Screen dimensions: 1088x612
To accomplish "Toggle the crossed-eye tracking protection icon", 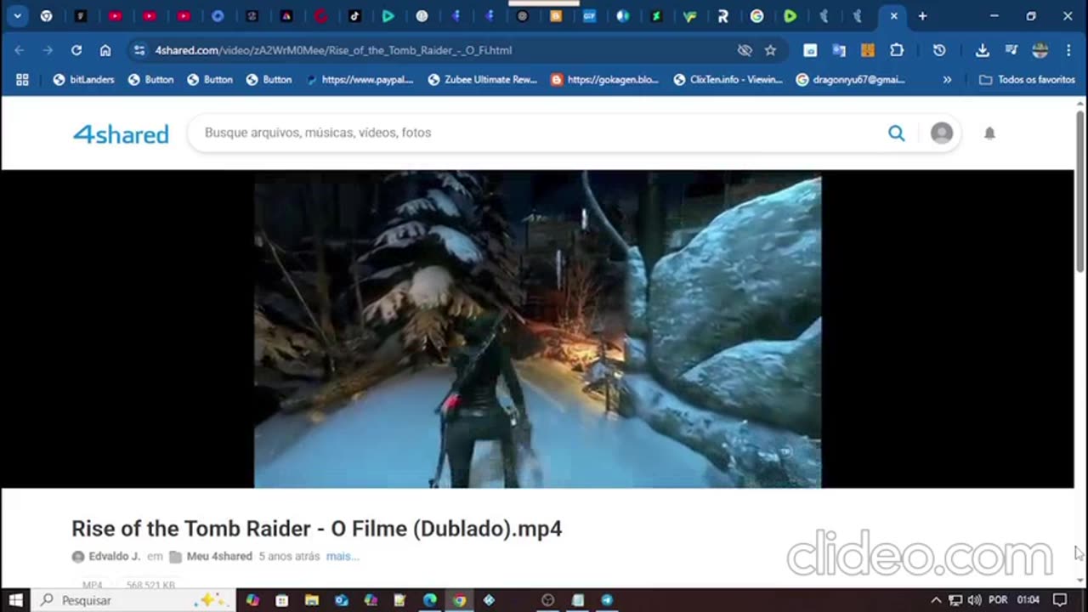I will (745, 50).
